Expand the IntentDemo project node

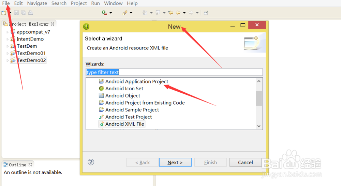click(x=8, y=39)
